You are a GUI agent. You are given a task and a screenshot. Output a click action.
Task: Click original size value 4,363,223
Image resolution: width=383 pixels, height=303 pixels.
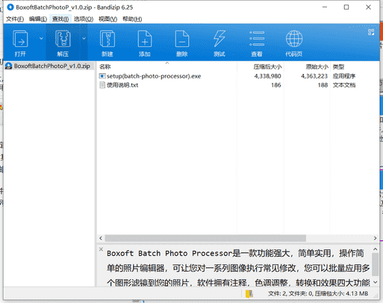tap(314, 76)
